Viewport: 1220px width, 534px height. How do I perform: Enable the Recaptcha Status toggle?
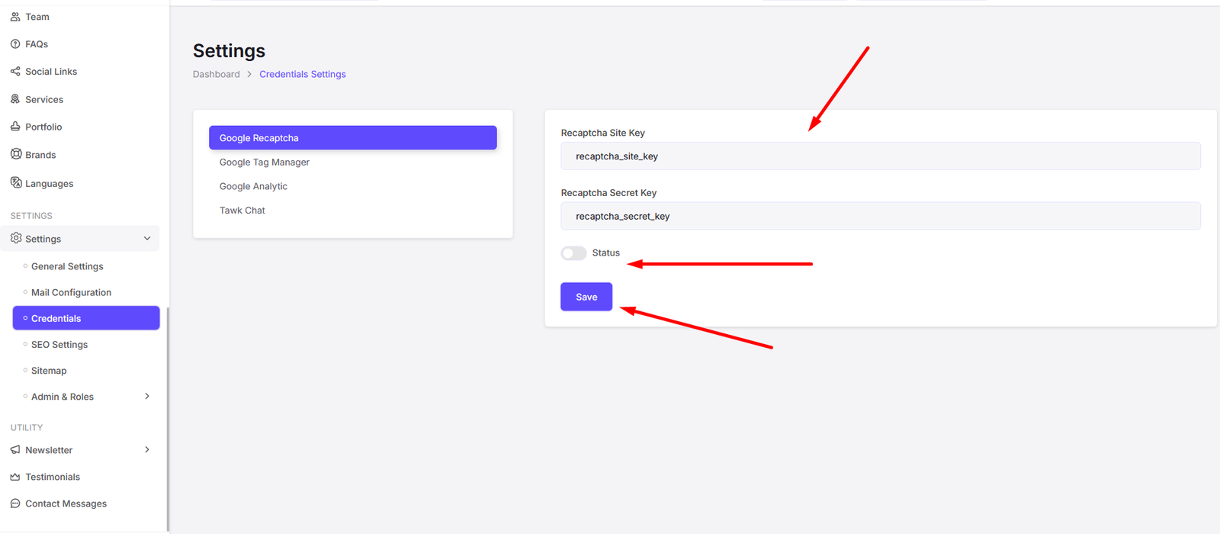click(573, 253)
